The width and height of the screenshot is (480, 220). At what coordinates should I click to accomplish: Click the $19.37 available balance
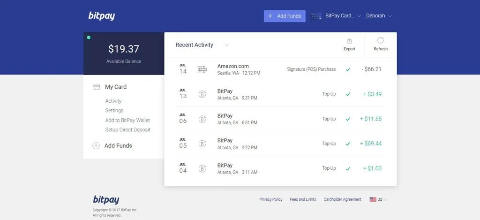124,49
